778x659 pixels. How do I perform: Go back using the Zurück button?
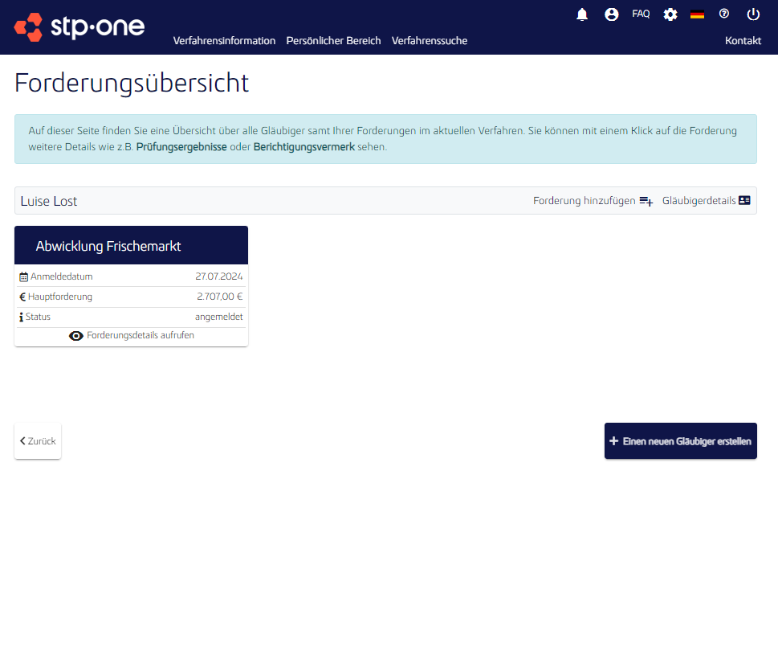click(x=37, y=440)
